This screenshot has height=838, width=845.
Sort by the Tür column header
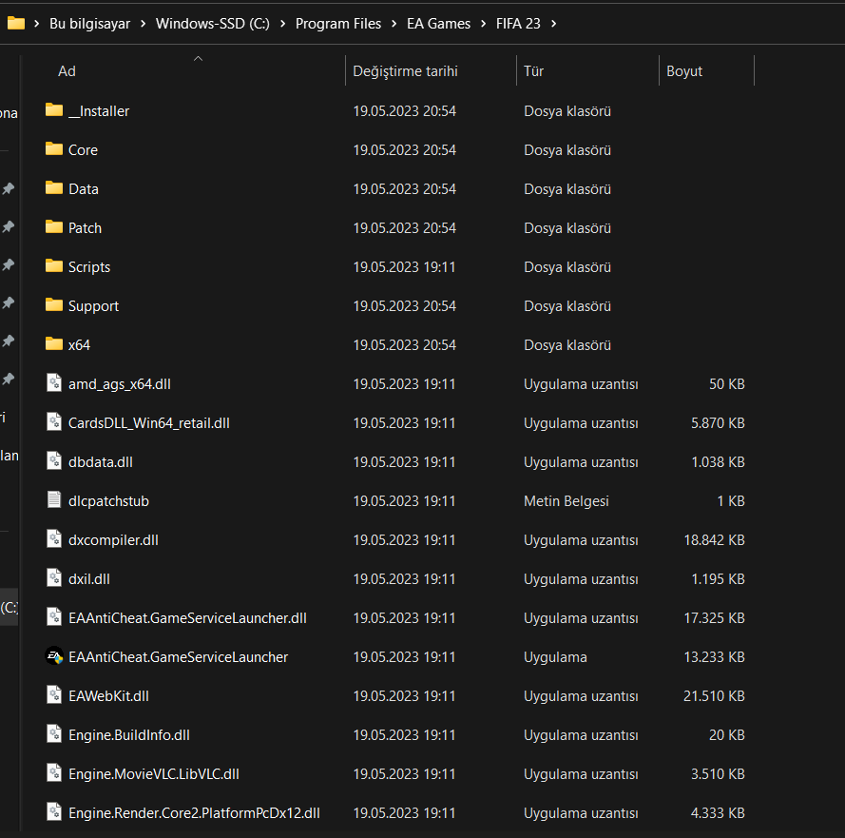point(533,71)
